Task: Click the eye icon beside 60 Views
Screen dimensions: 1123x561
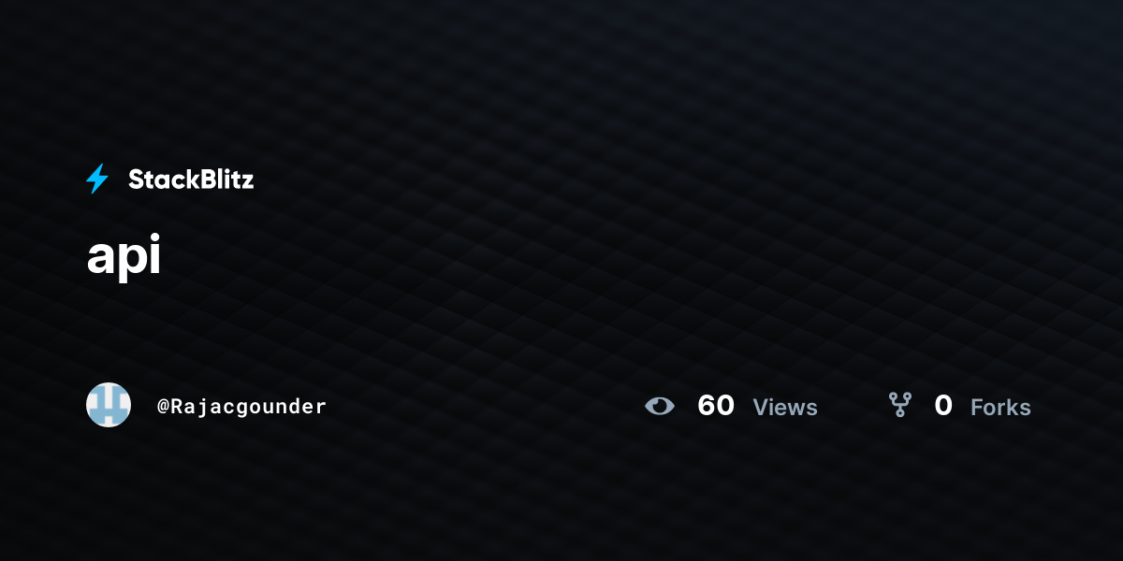Action: (x=660, y=406)
